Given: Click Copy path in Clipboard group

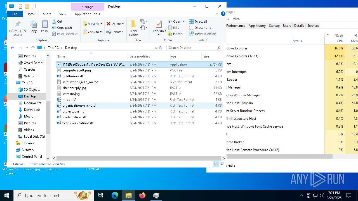Looking at the screenshot, I should tap(62, 28).
